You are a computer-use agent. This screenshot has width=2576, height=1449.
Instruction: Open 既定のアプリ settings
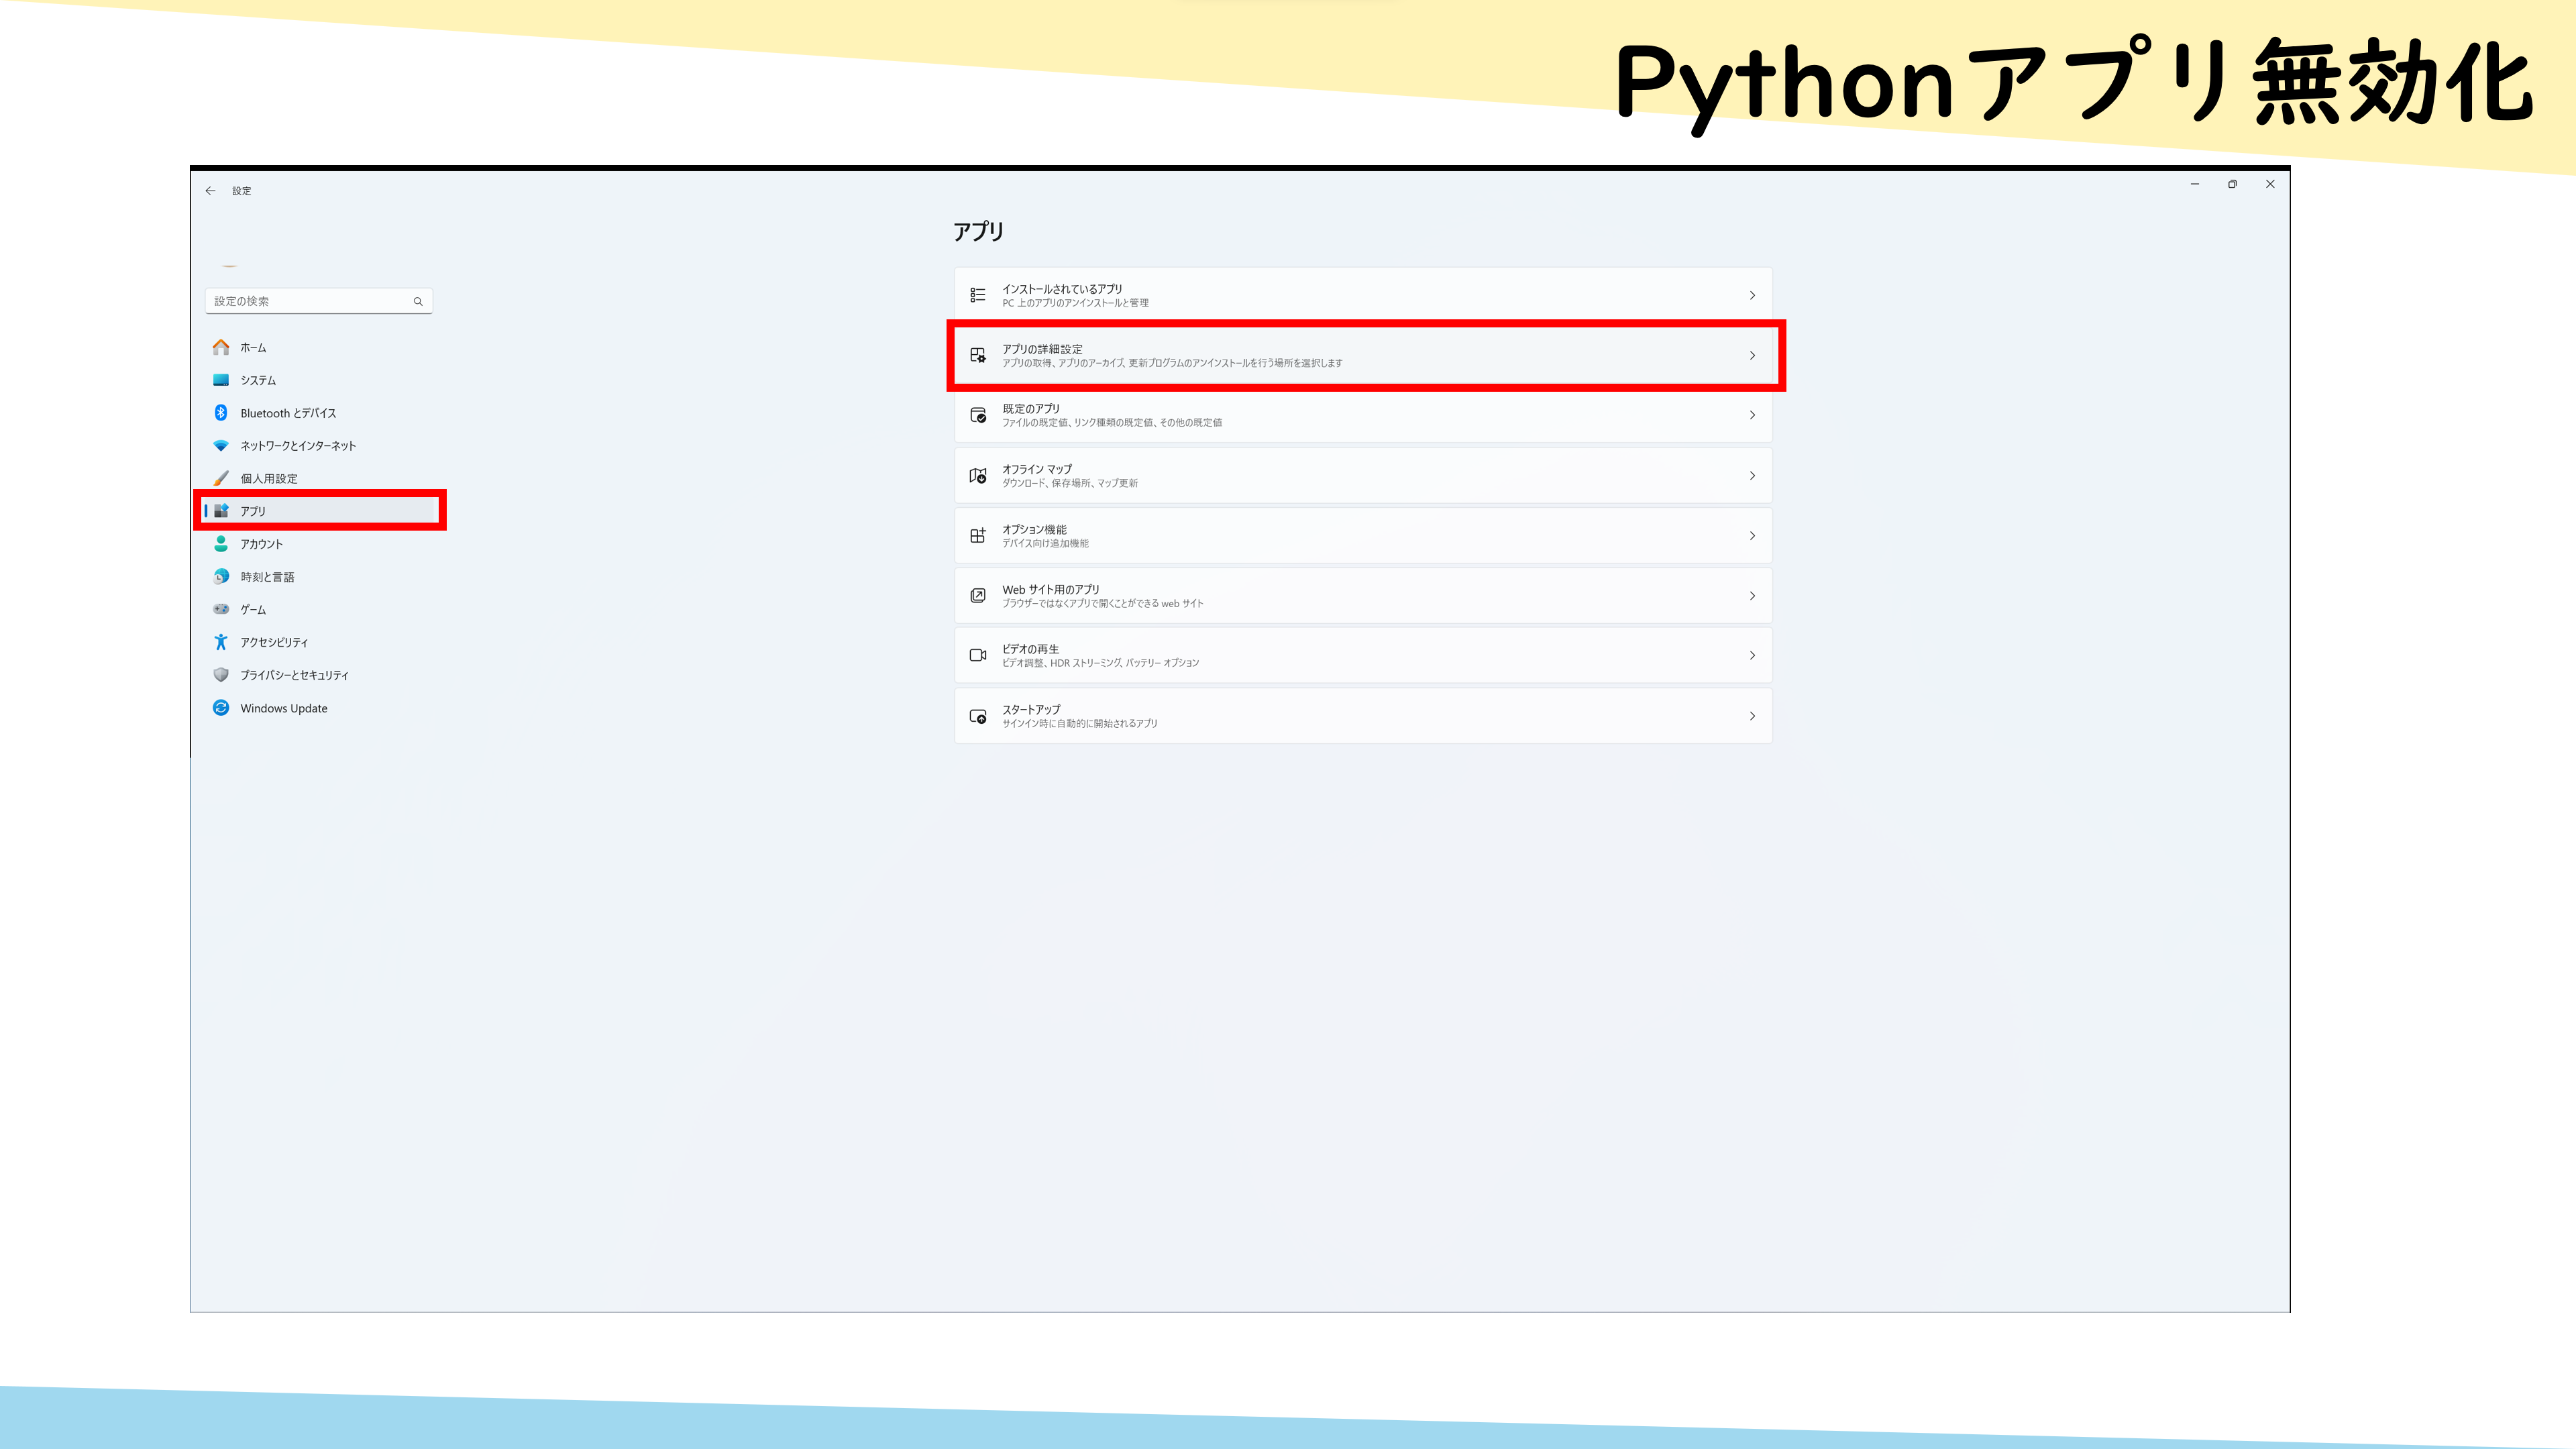(1363, 415)
